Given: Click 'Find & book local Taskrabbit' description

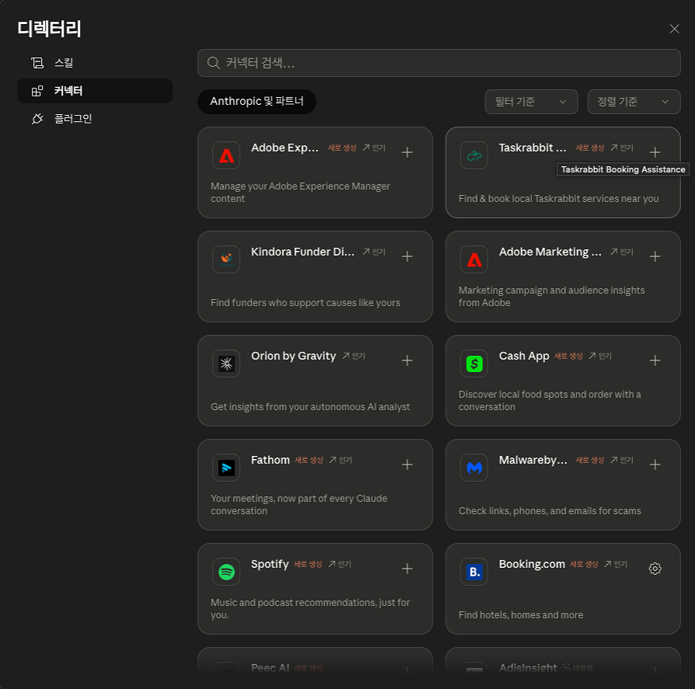Looking at the screenshot, I should pos(558,199).
